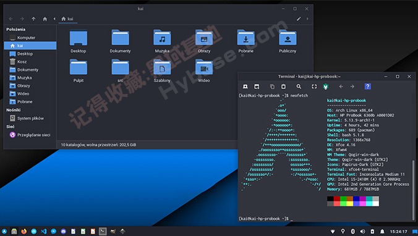Select Muzyka in the sidebar
The width and height of the screenshot is (418, 236).
point(30,77)
